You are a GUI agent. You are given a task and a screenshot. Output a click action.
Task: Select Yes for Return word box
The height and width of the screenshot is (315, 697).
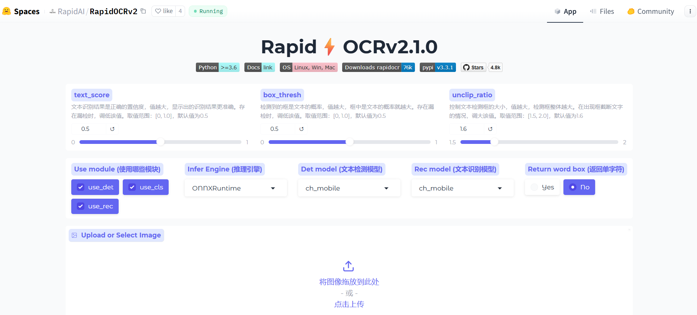point(542,187)
